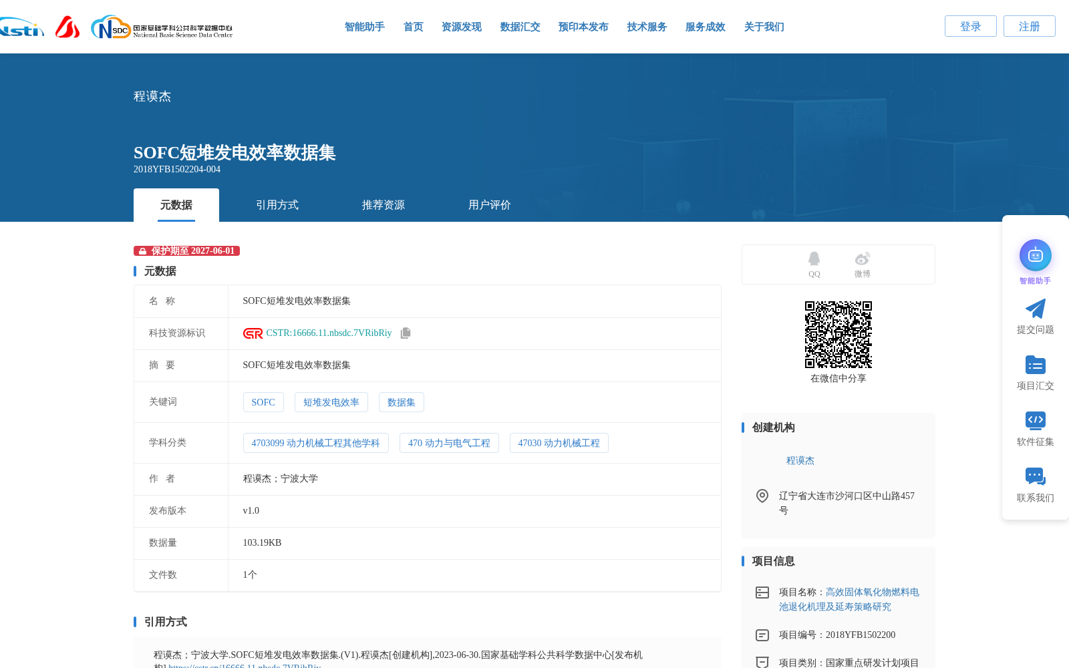Click the 数据集 keyword tag
Image resolution: width=1069 pixels, height=668 pixels.
click(x=402, y=402)
